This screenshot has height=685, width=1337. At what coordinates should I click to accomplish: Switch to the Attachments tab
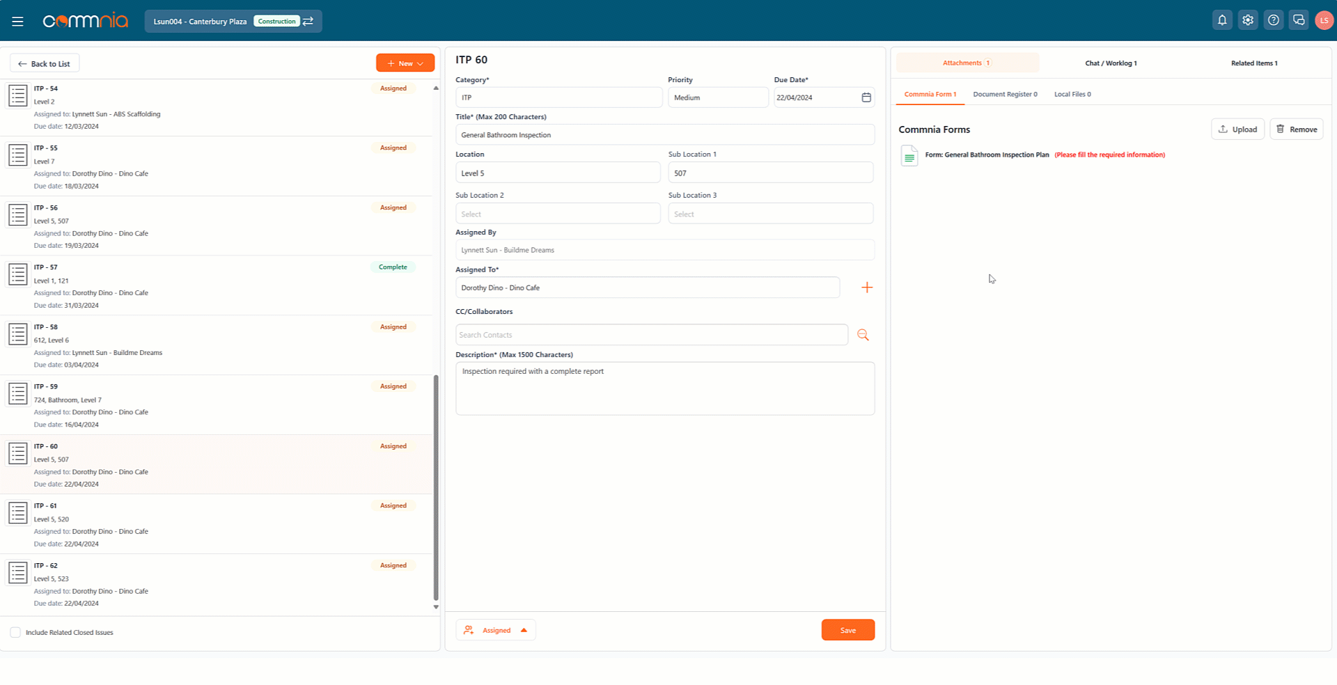click(967, 63)
